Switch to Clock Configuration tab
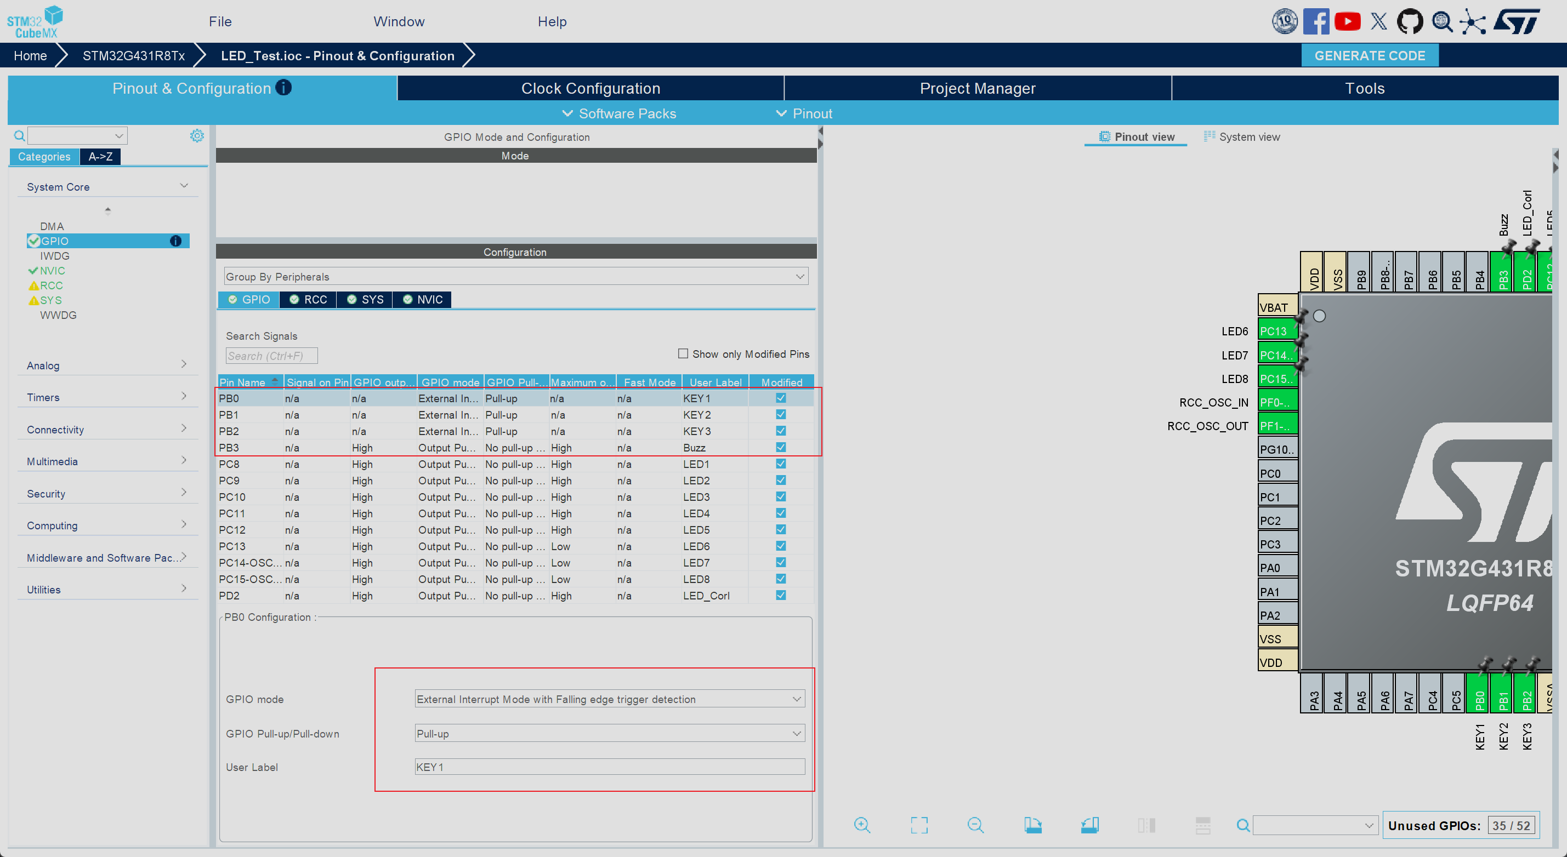 pos(590,88)
